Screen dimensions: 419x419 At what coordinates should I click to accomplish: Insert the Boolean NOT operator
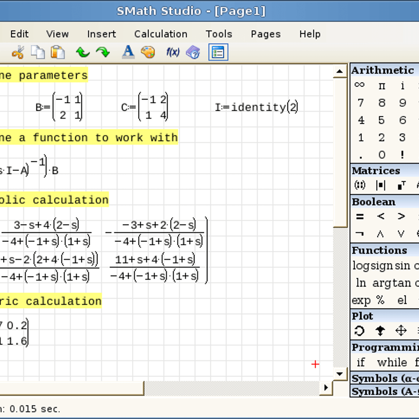click(x=360, y=233)
